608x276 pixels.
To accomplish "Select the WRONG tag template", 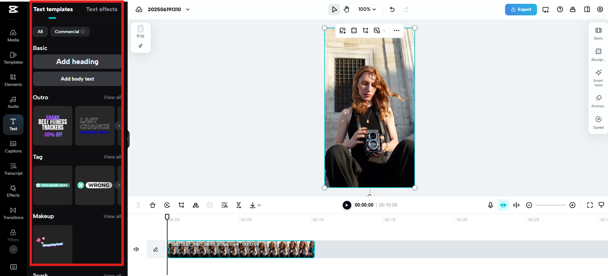I will (95, 185).
